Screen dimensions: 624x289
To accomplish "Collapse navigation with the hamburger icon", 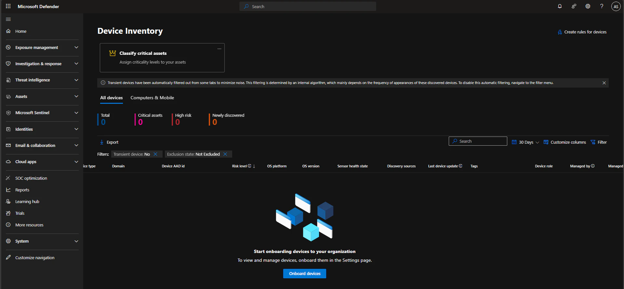I will (x=8, y=19).
